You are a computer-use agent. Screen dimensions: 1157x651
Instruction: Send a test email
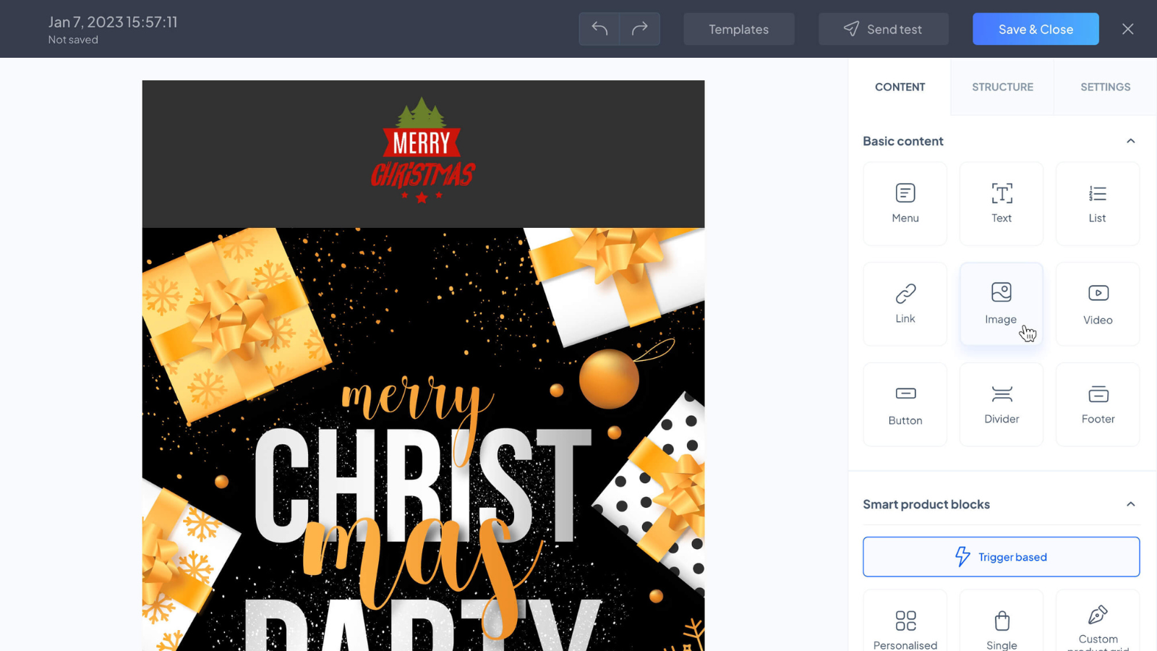[x=884, y=29]
